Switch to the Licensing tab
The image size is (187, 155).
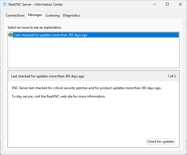pos(53,15)
